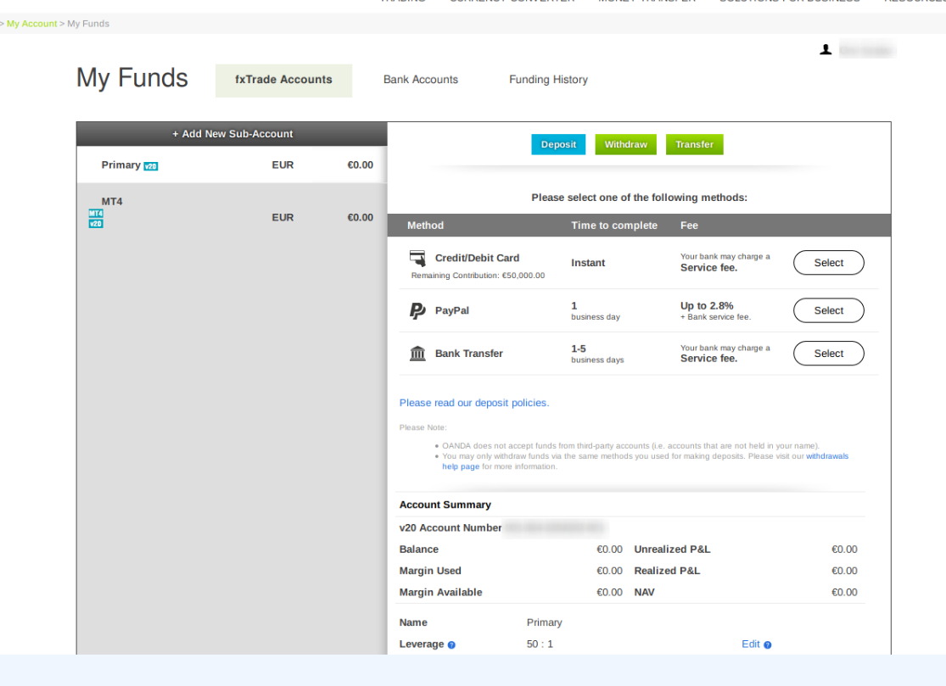The image size is (946, 686).
Task: Open the Bank Accounts tab
Action: click(x=421, y=80)
